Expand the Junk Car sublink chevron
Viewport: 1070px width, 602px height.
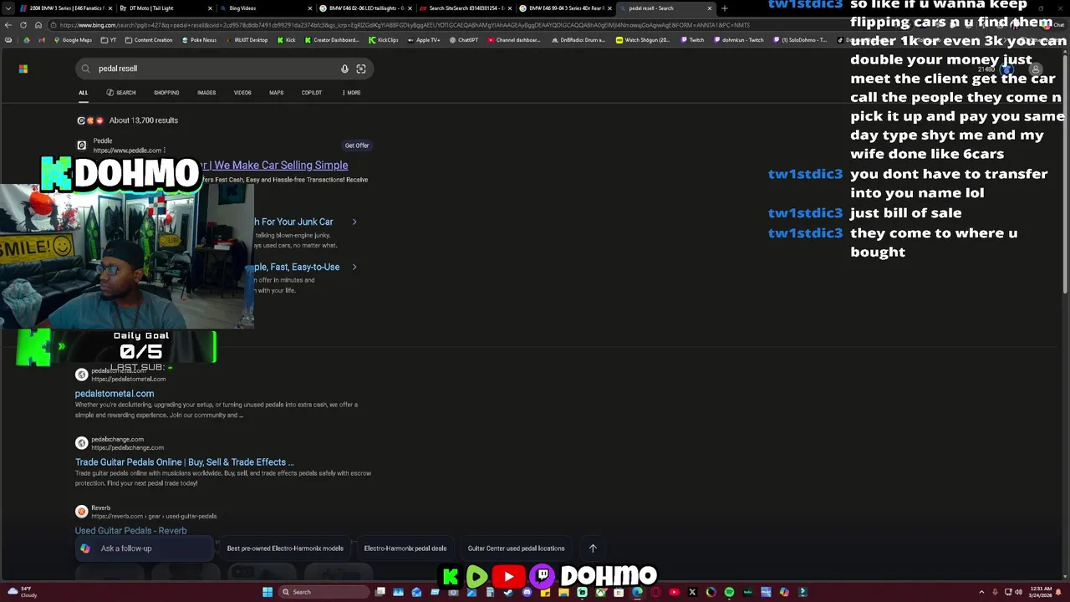[354, 222]
